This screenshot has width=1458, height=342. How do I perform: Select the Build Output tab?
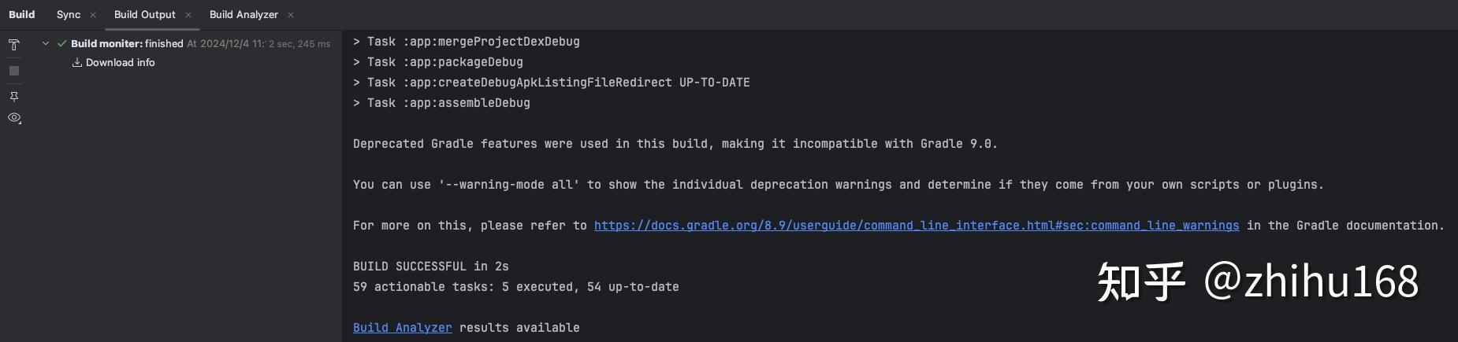pos(145,15)
